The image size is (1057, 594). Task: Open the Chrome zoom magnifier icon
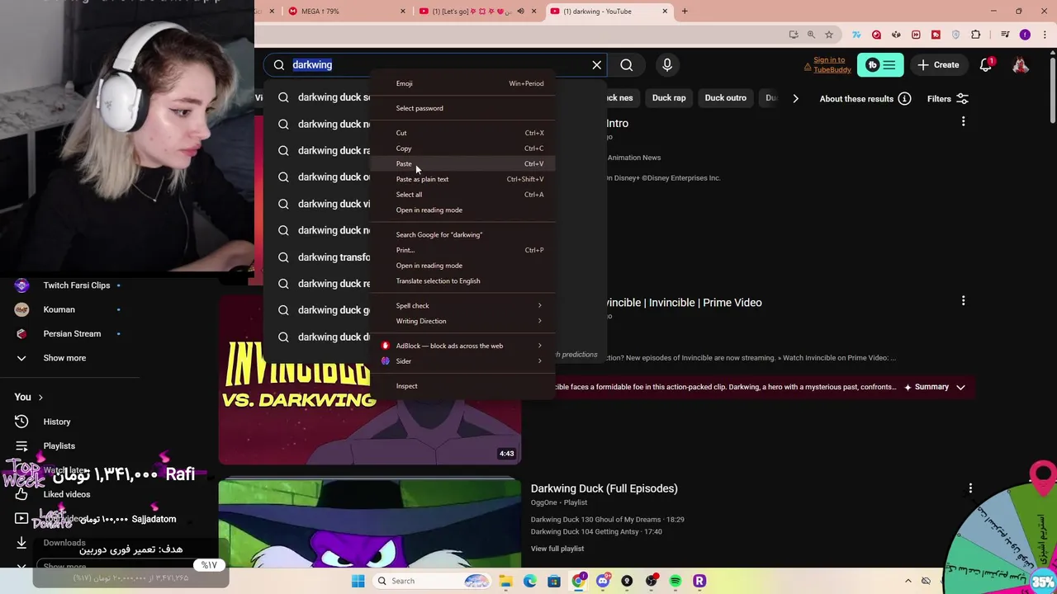click(x=811, y=35)
